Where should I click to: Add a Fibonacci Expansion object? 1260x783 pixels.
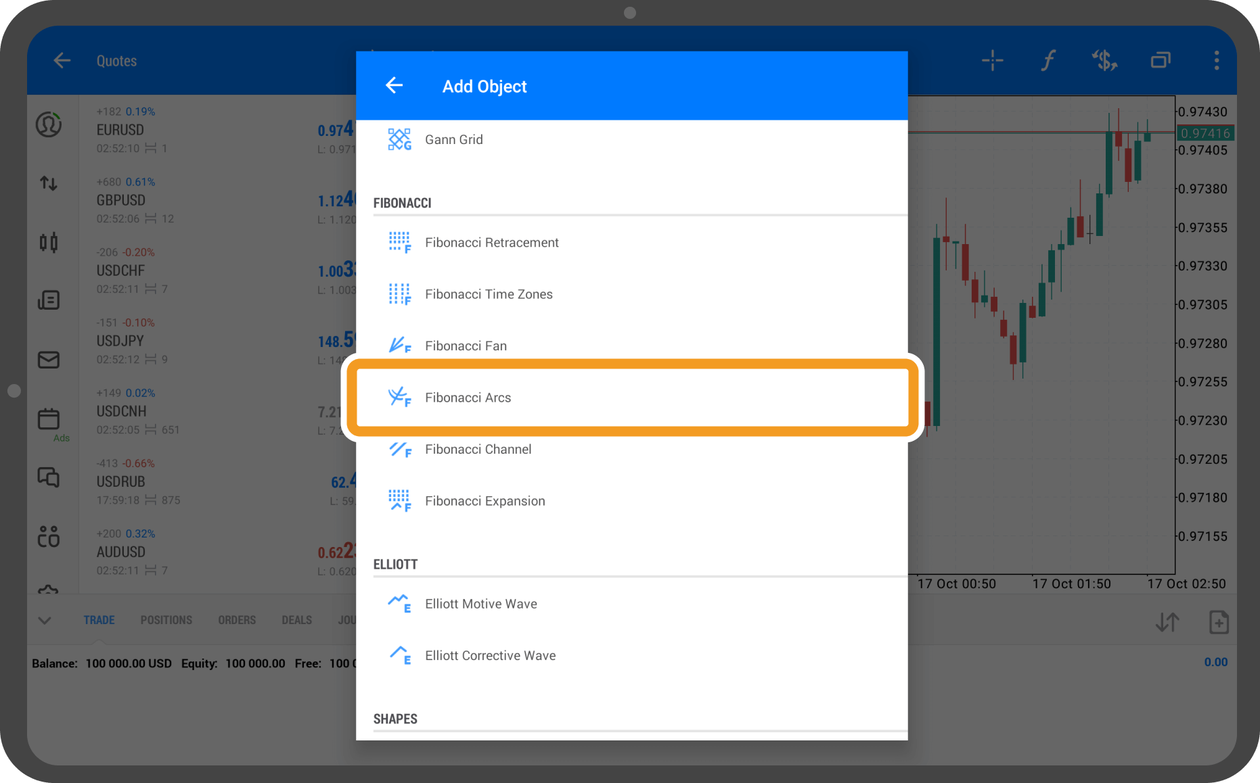pos(485,501)
